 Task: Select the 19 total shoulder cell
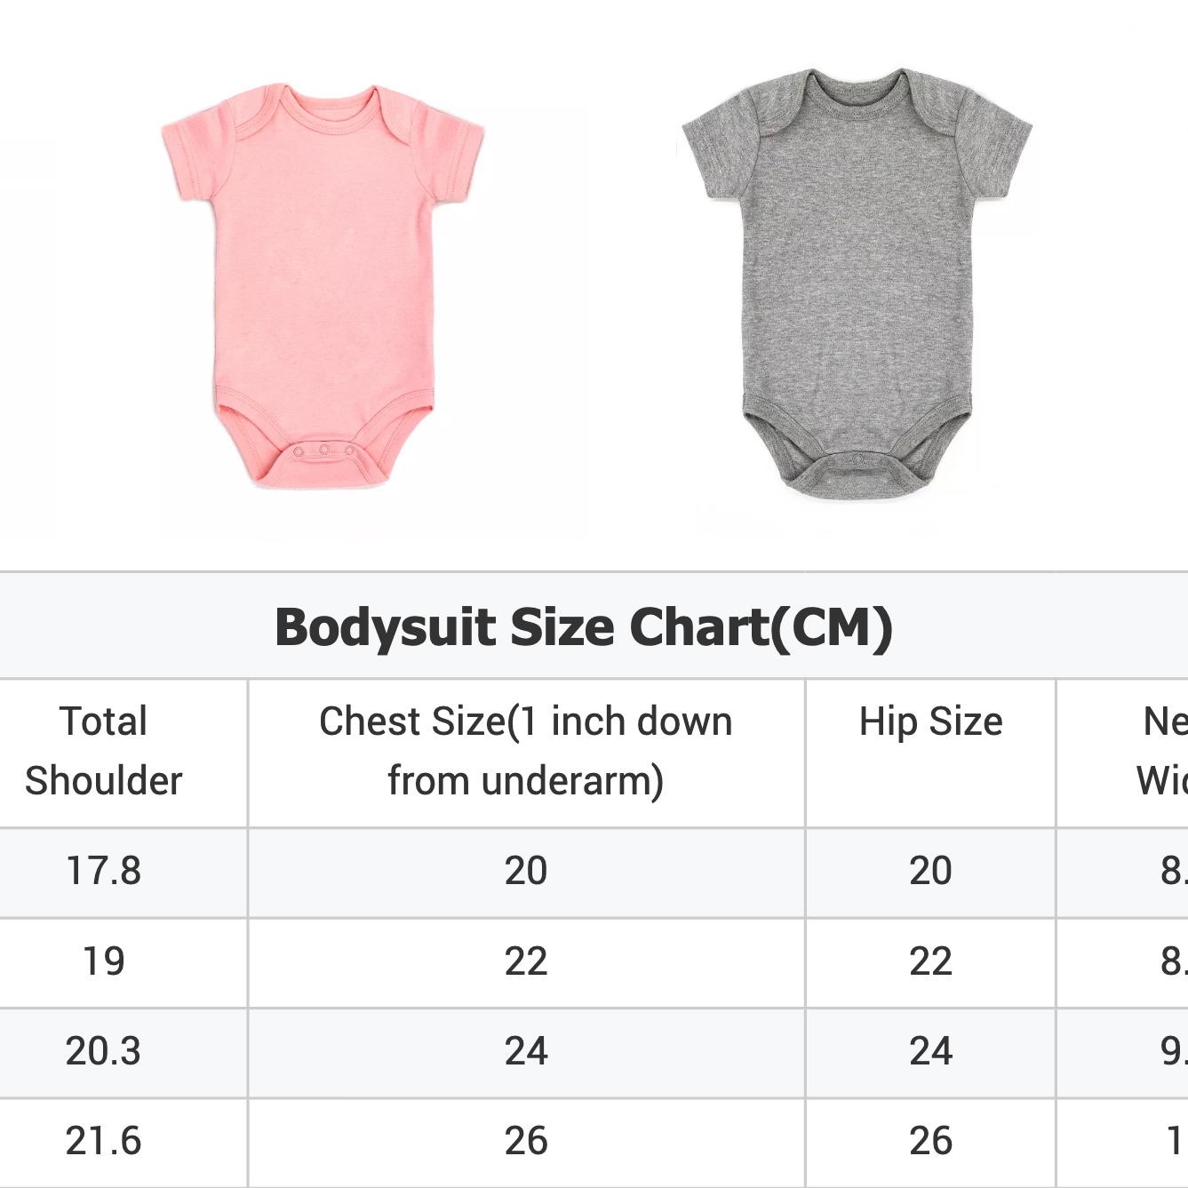104,961
